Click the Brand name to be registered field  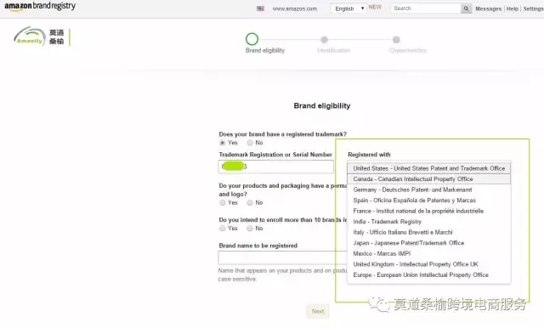tap(283, 257)
